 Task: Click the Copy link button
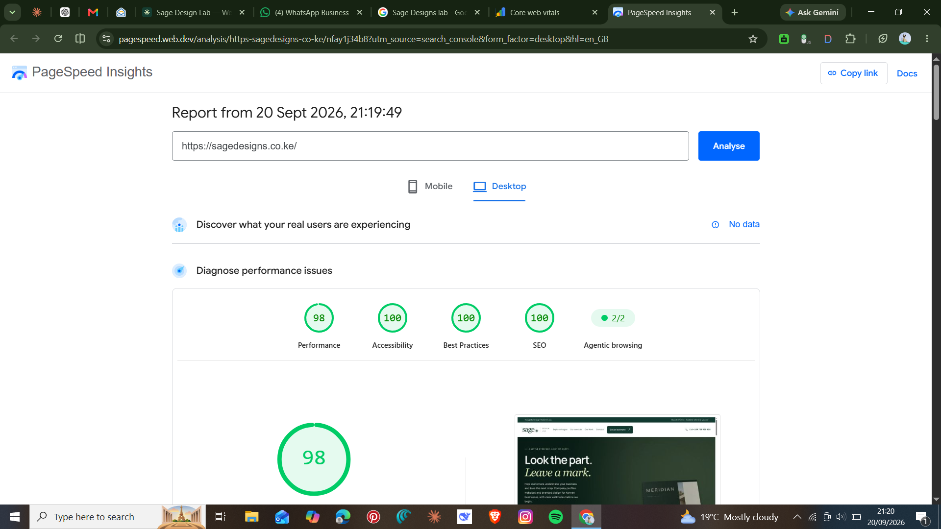tap(853, 73)
